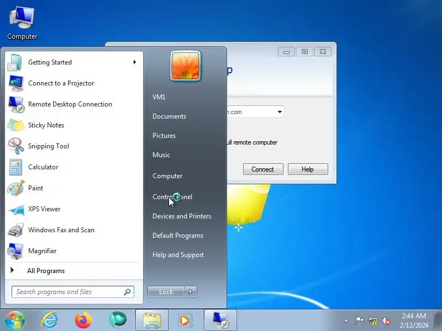This screenshot has height=331, width=442.
Task: Open Pictures from Start menu
Action: click(164, 136)
